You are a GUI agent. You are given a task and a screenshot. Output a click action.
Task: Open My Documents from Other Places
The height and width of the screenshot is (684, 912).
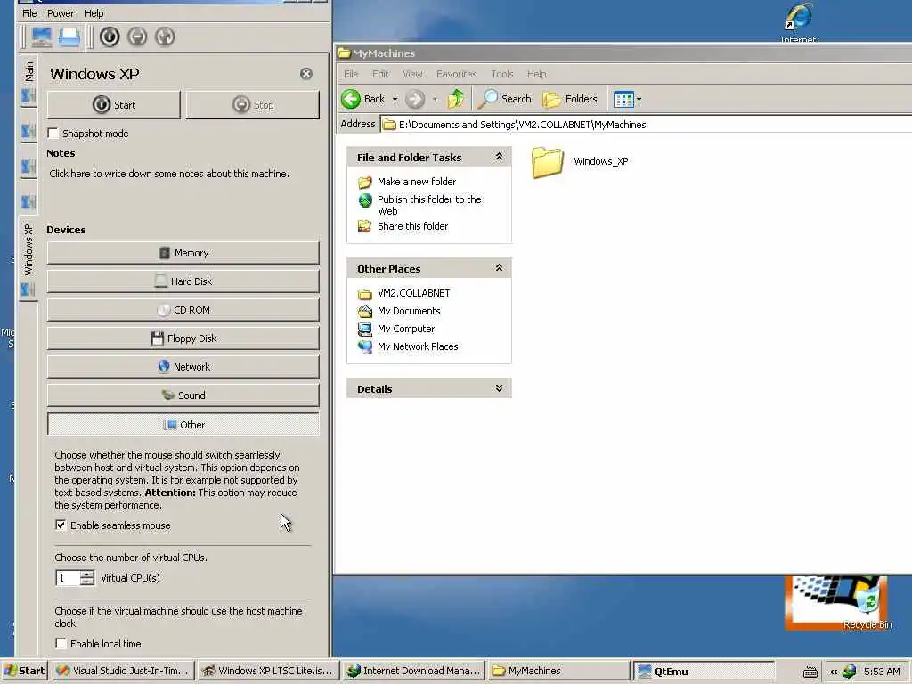coord(409,311)
